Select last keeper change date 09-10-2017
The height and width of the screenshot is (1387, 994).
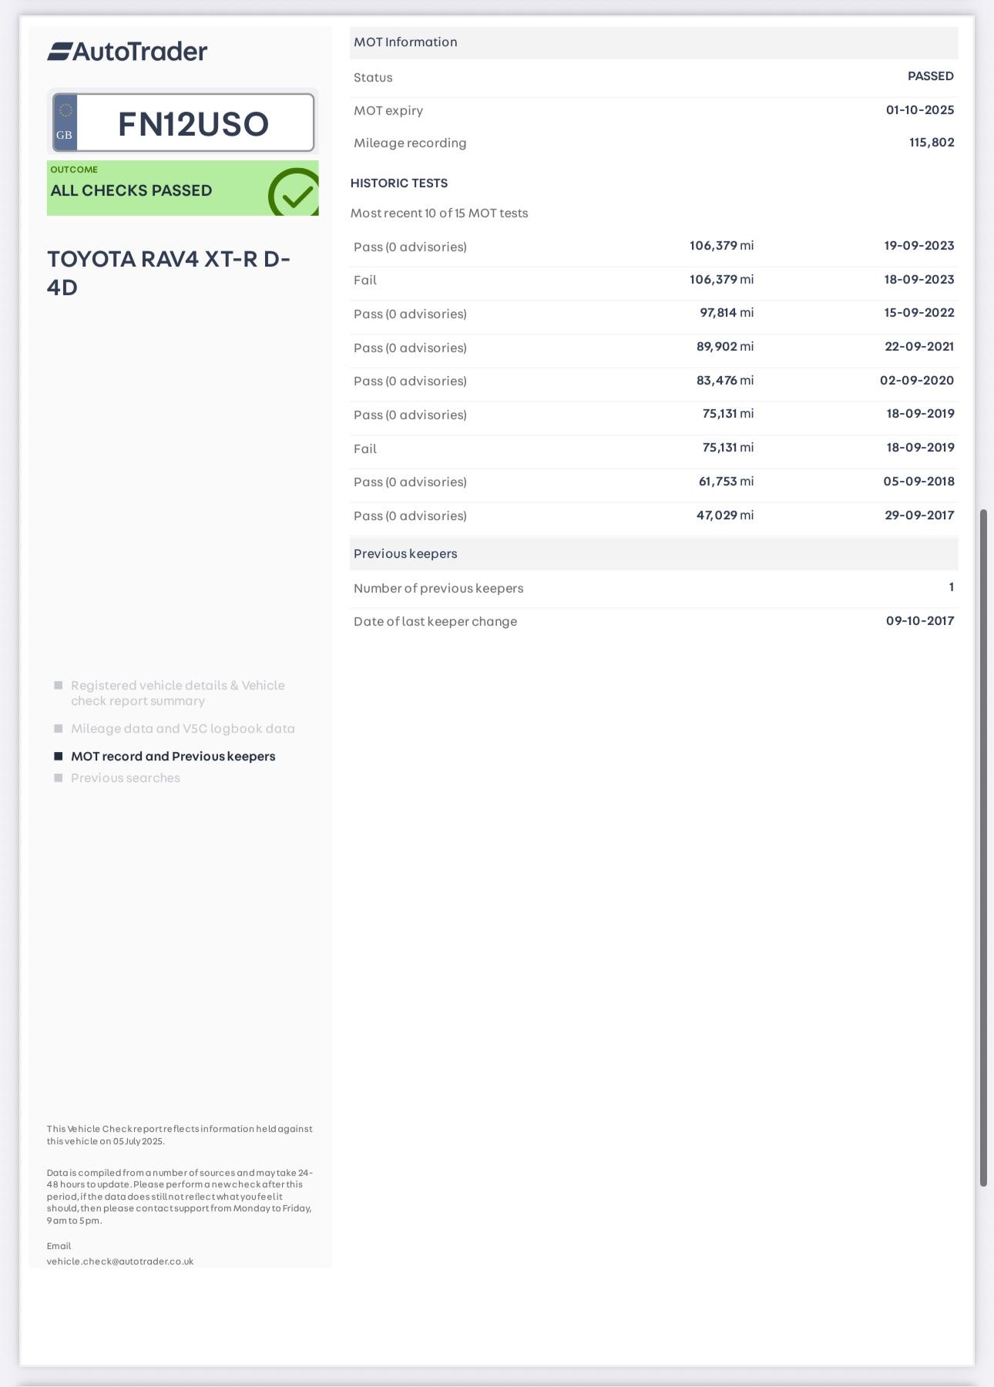point(920,621)
